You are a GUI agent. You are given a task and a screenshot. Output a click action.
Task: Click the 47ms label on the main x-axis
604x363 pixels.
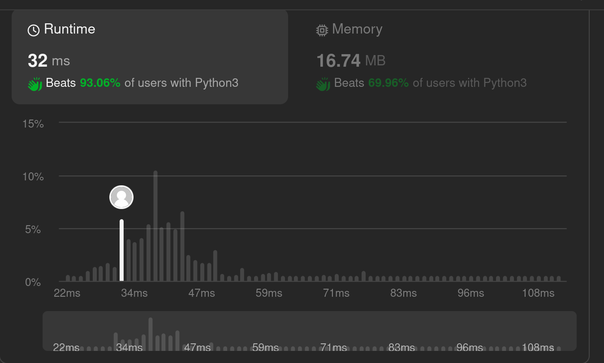[201, 293]
